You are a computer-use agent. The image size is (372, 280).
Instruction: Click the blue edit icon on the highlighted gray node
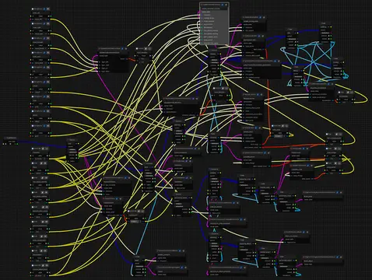pyautogui.click(x=223, y=5)
